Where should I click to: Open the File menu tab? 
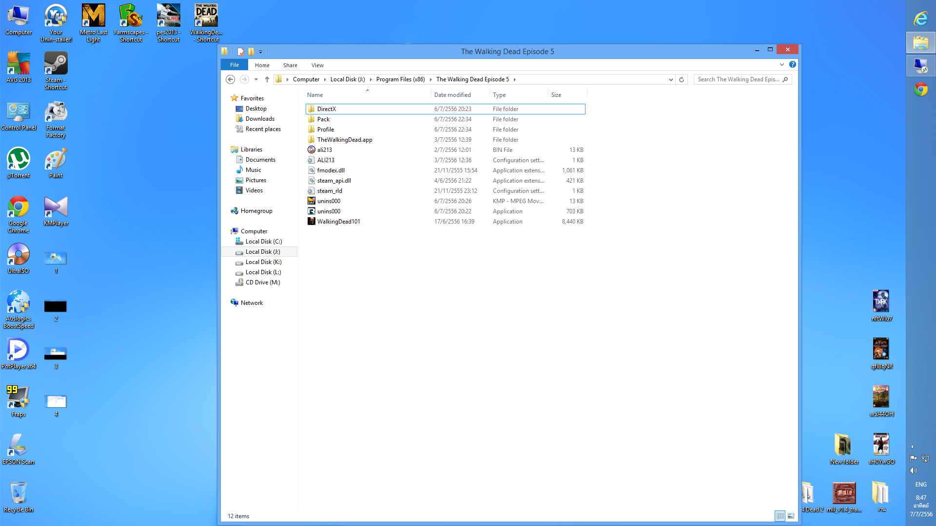(234, 65)
